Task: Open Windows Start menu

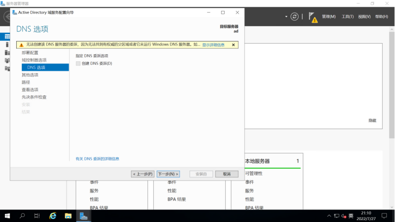Action: coord(7,216)
